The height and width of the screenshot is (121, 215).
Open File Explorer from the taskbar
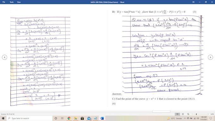pos(76,118)
